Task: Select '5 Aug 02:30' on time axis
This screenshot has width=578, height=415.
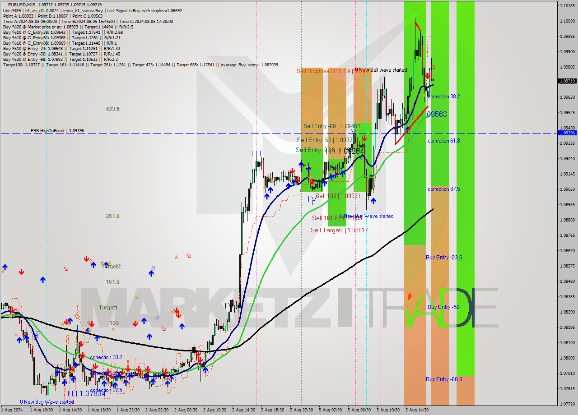Action: [x=330, y=410]
